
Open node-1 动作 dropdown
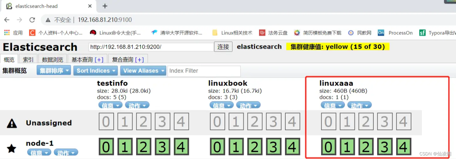click(x=66, y=152)
